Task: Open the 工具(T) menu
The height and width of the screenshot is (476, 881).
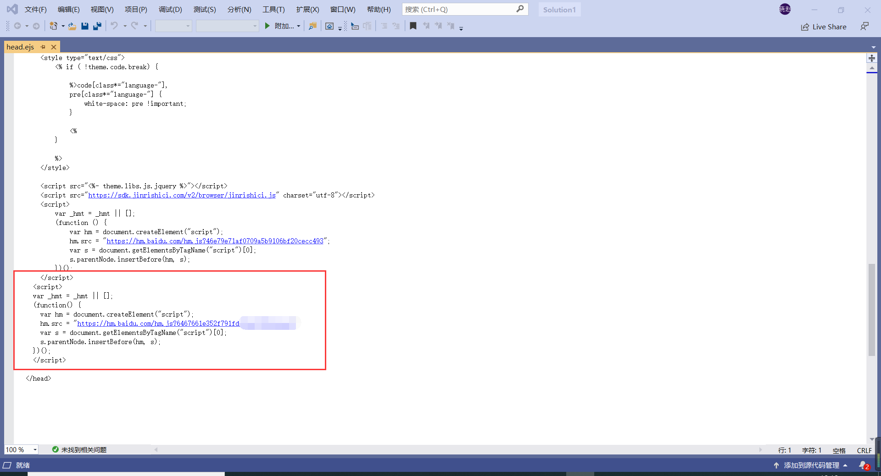Action: tap(273, 9)
